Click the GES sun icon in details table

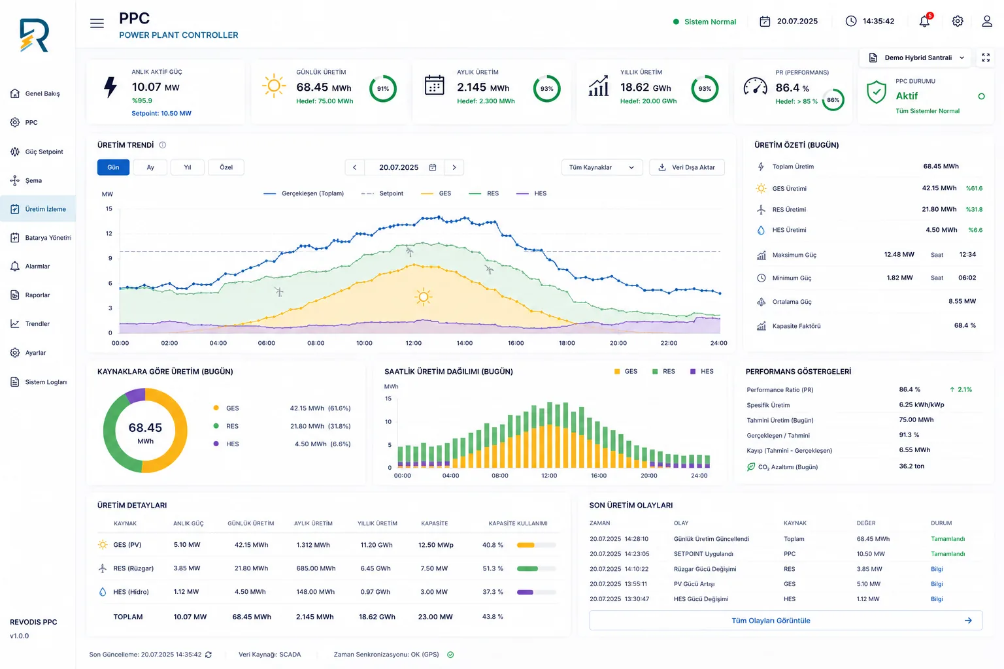point(103,545)
